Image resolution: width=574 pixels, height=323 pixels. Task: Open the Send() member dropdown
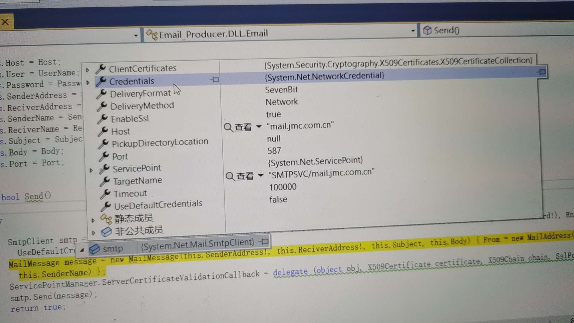pos(497,30)
